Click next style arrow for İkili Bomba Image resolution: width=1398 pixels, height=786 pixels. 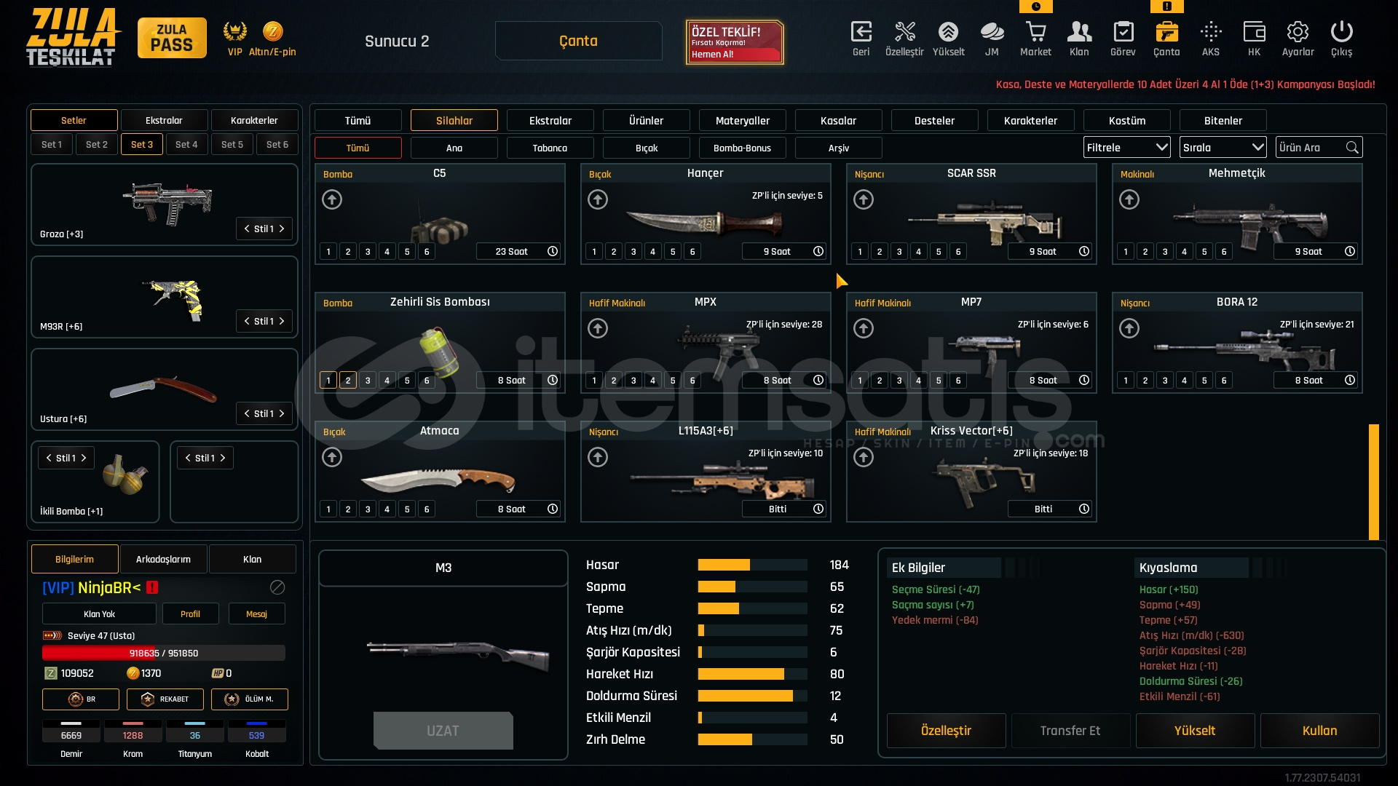pyautogui.click(x=84, y=458)
